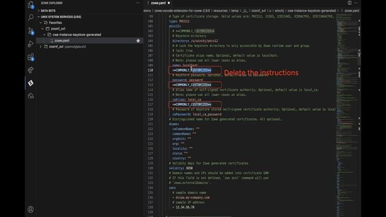The width and height of the screenshot is (386, 217).
Task: Click the Favorites node icon
Action: click(46, 23)
